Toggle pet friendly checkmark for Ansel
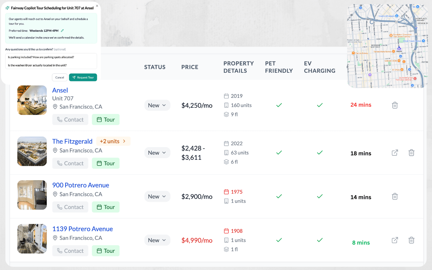The image size is (432, 270). [x=279, y=105]
